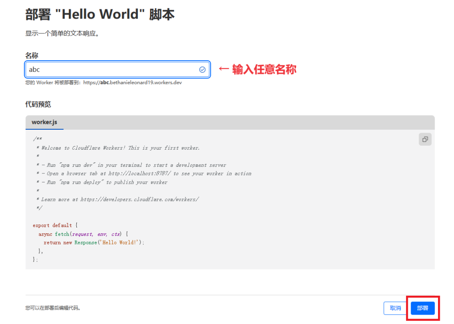Click the 名称 field label
Image resolution: width=454 pixels, height=324 pixels.
coord(31,55)
